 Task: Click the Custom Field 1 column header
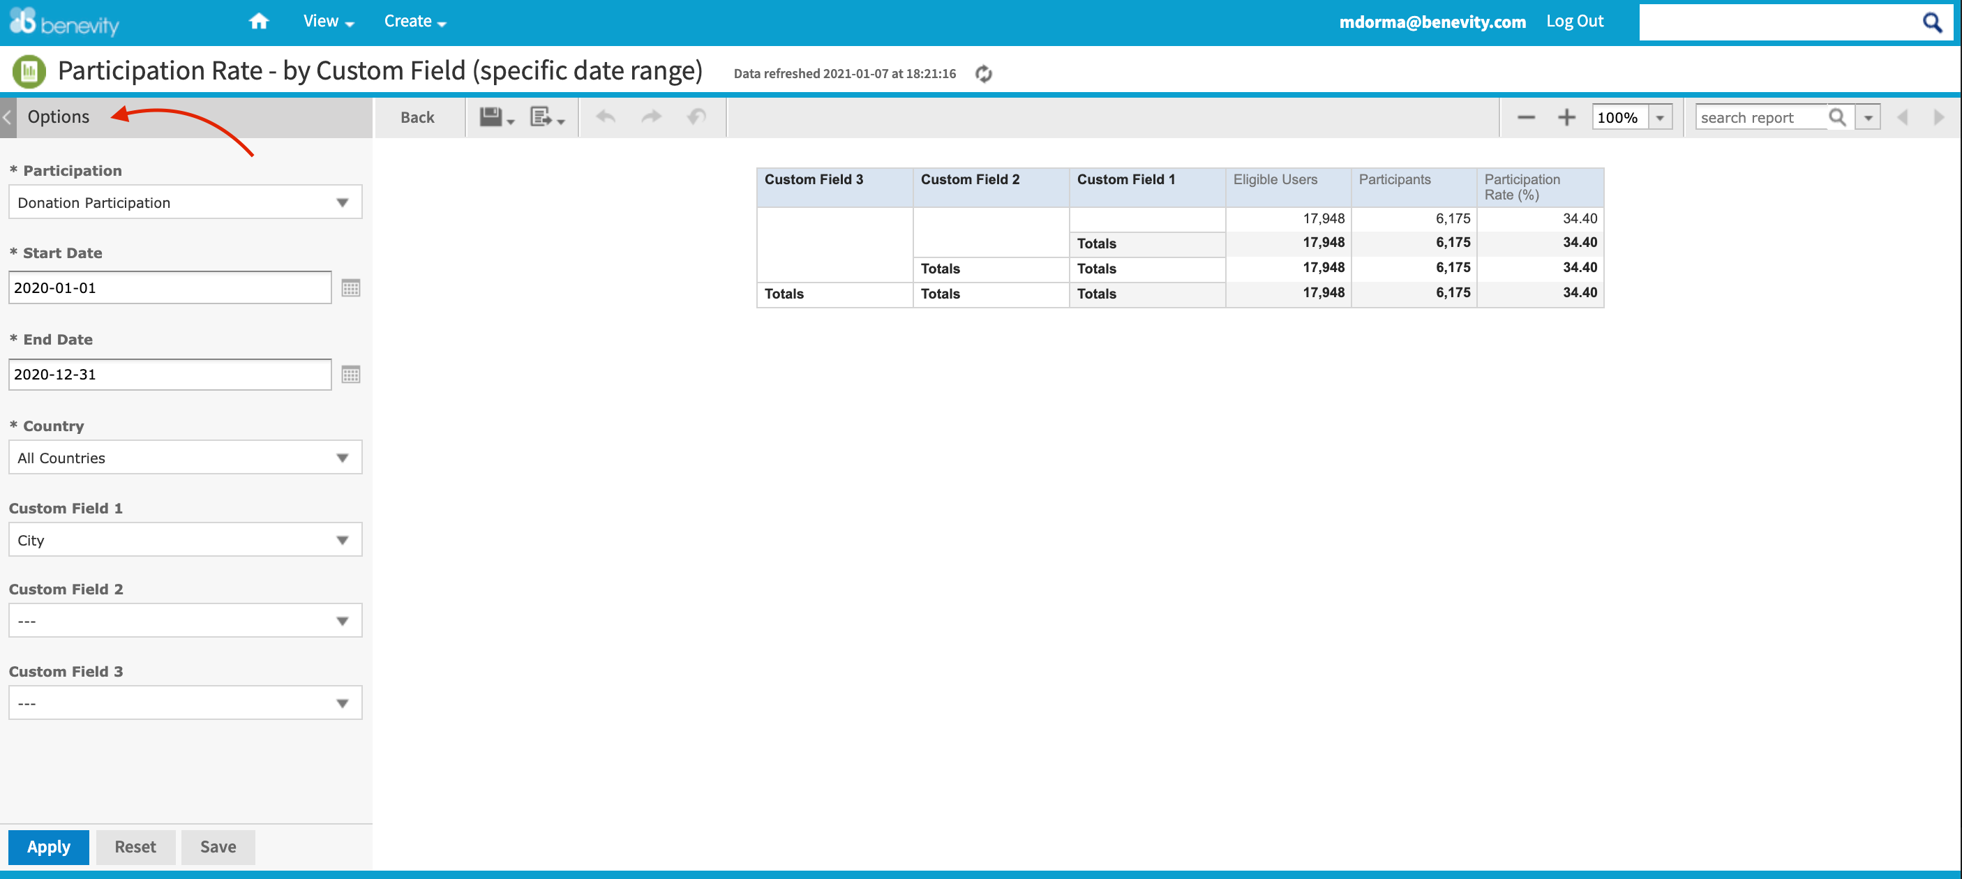coord(1147,188)
